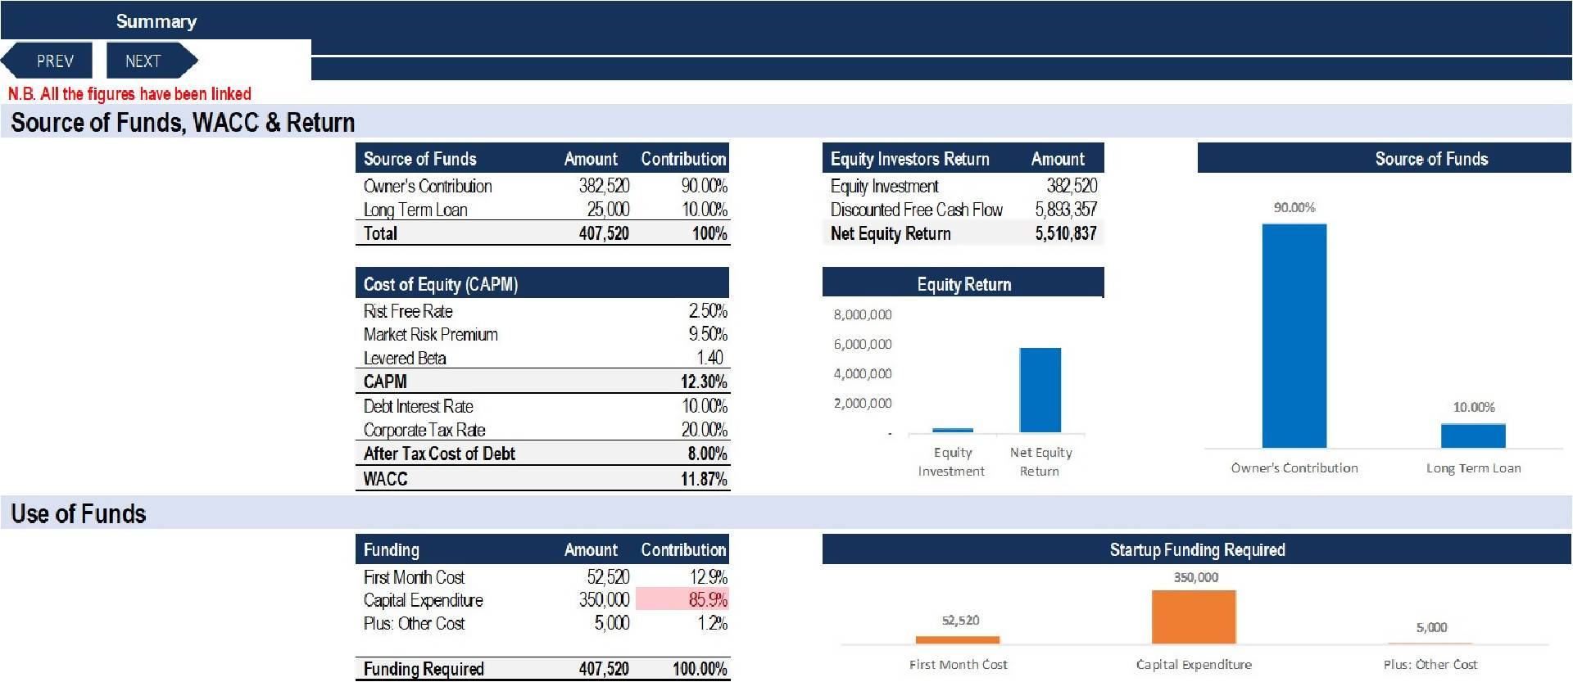Select the 90.00% data label on chart

coord(1294,208)
